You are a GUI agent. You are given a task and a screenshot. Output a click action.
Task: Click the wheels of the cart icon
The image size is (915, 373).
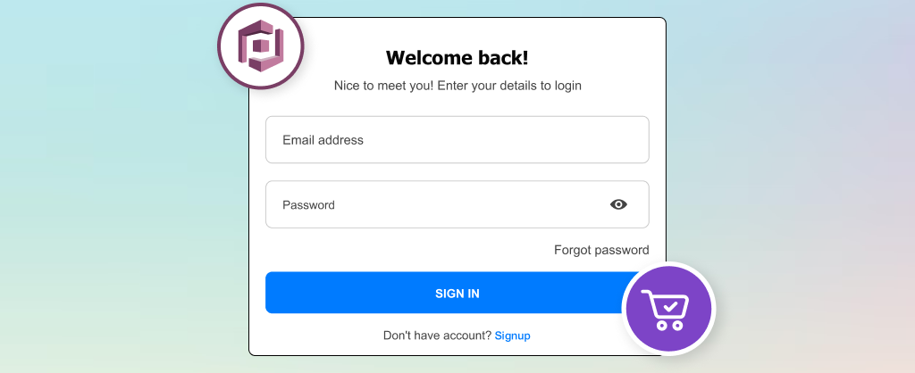pos(668,326)
